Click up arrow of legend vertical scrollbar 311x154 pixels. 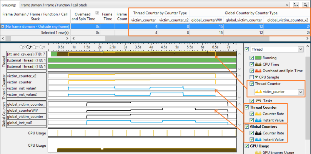pyautogui.click(x=308, y=46)
